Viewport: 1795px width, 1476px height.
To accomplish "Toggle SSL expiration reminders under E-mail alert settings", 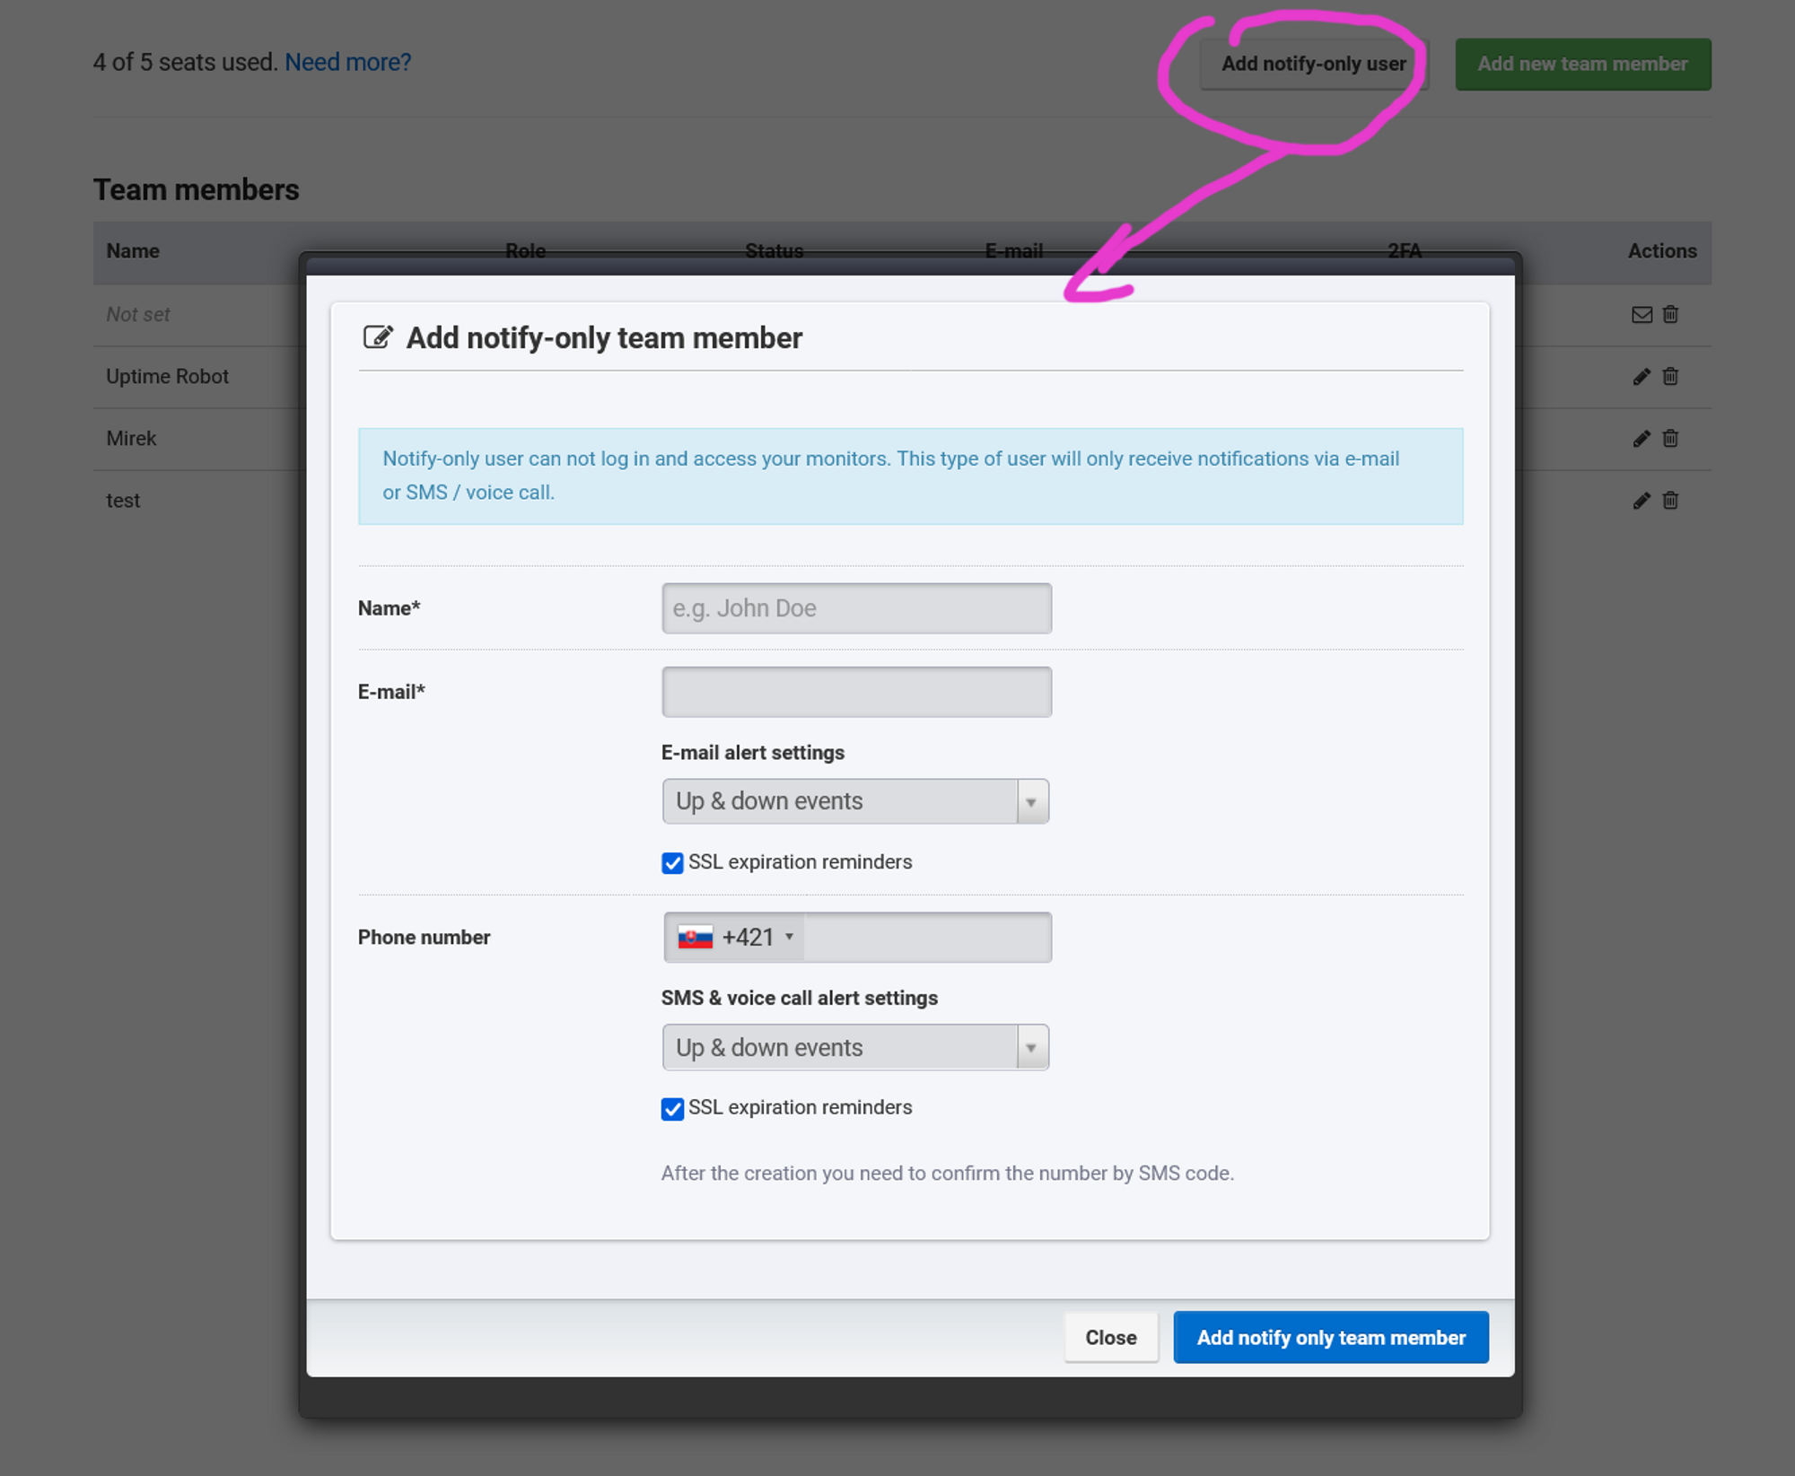I will pos(672,862).
